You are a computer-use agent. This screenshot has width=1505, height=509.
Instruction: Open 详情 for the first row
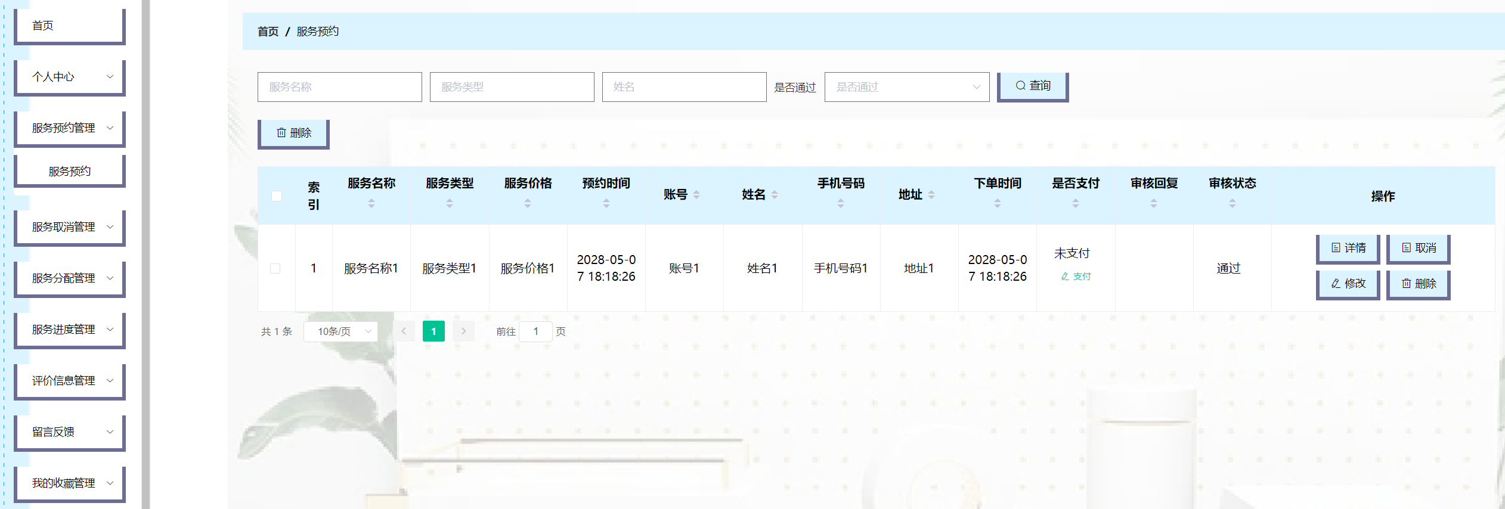click(1348, 248)
